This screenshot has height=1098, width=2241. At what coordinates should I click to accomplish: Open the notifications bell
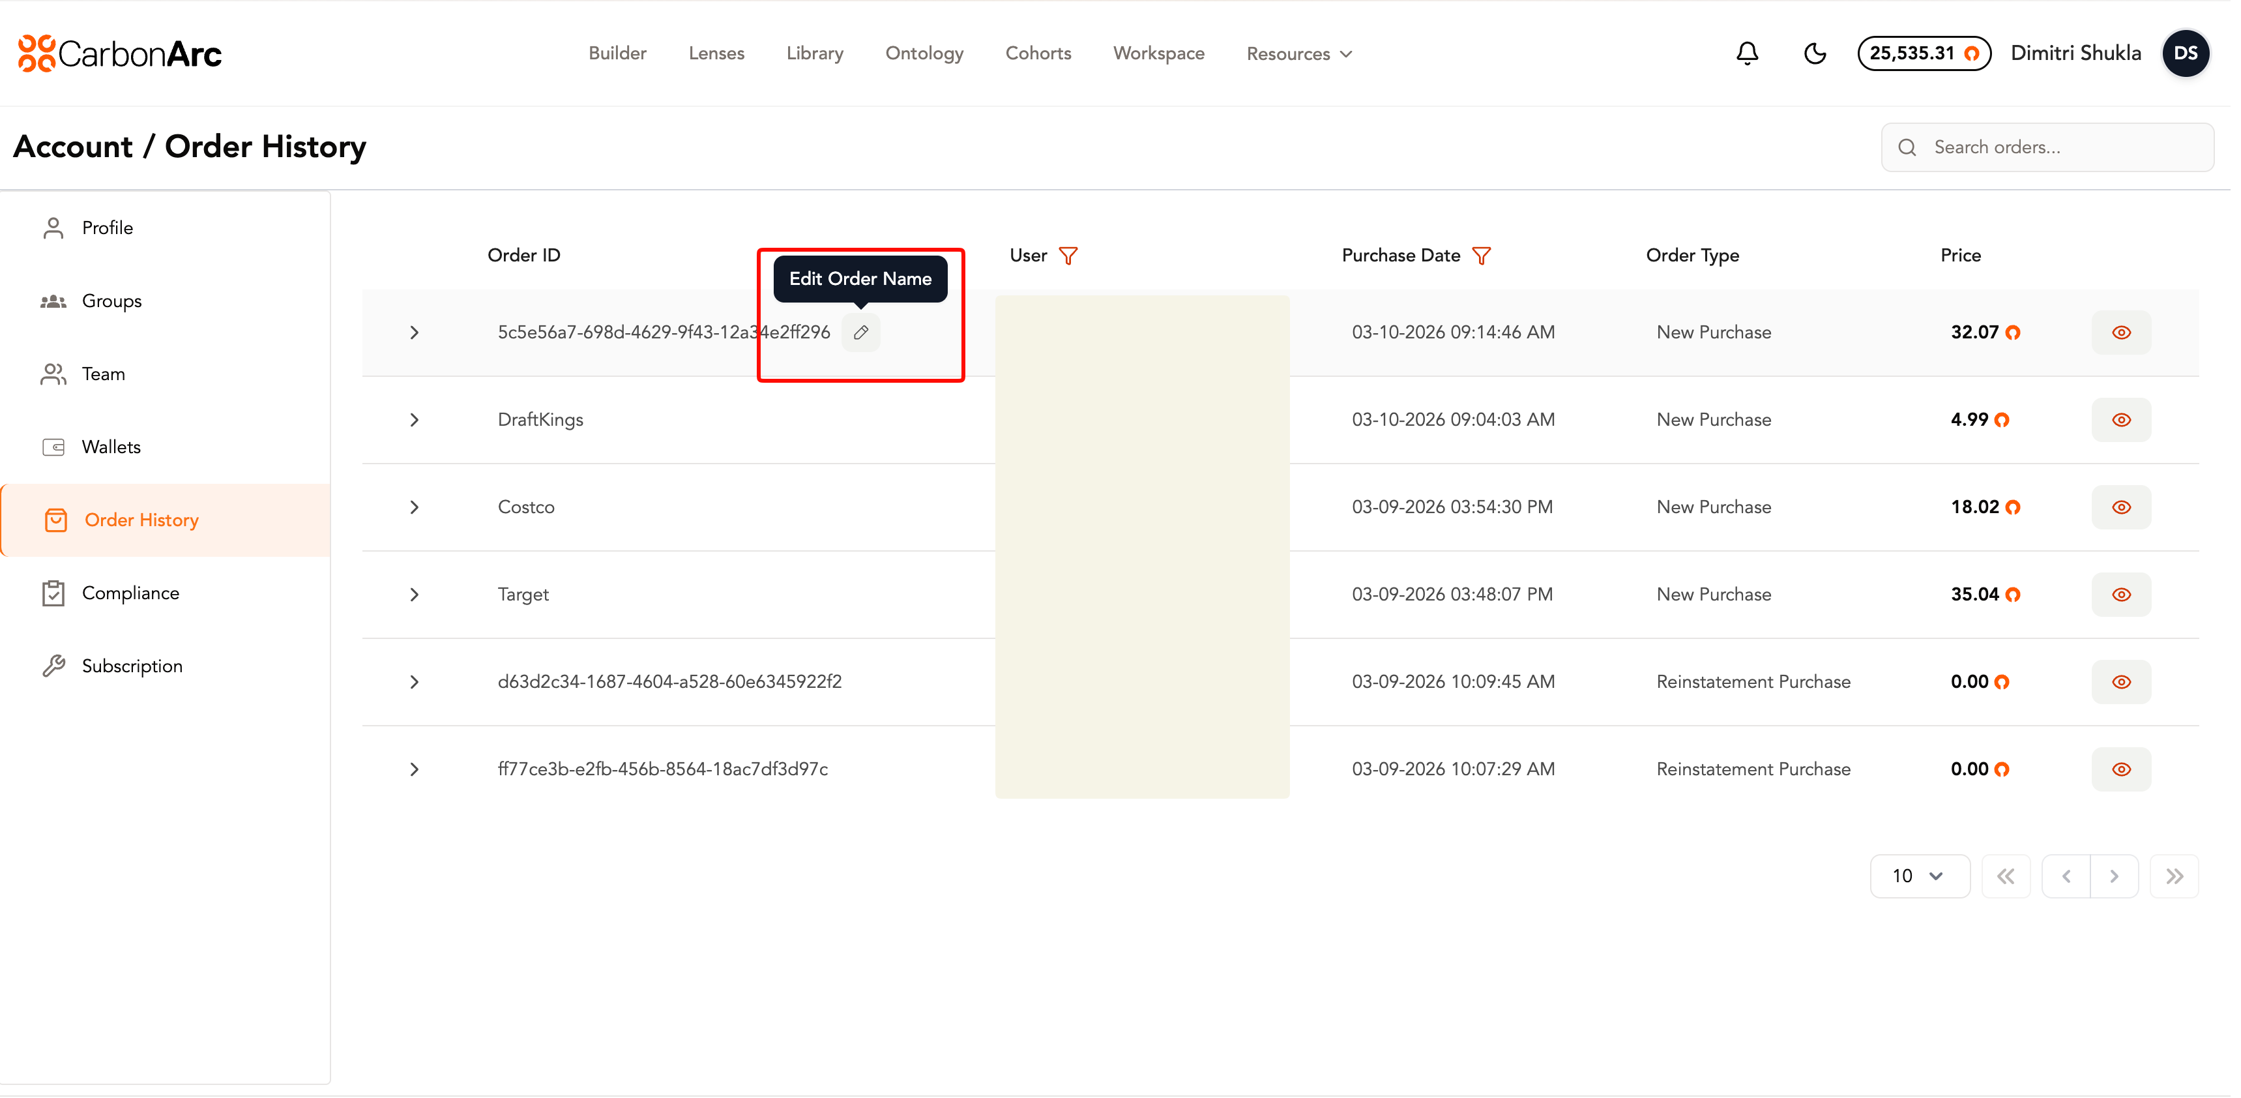[1747, 54]
